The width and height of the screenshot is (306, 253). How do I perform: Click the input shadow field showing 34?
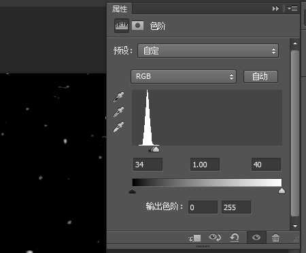tap(148, 165)
